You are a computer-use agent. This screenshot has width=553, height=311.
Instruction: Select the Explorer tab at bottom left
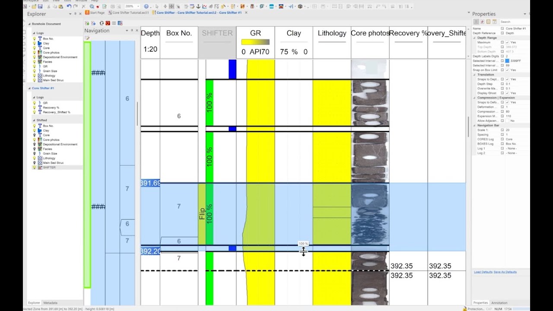[34, 303]
